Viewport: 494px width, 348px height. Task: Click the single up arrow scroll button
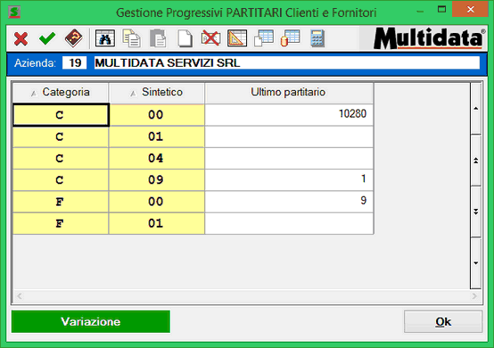476,109
